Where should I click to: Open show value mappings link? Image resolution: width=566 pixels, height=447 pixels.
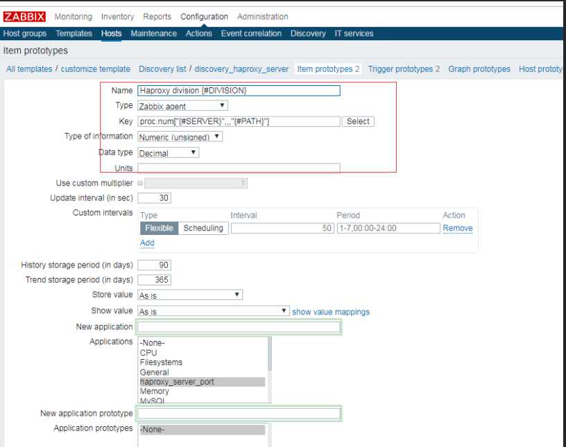point(331,312)
